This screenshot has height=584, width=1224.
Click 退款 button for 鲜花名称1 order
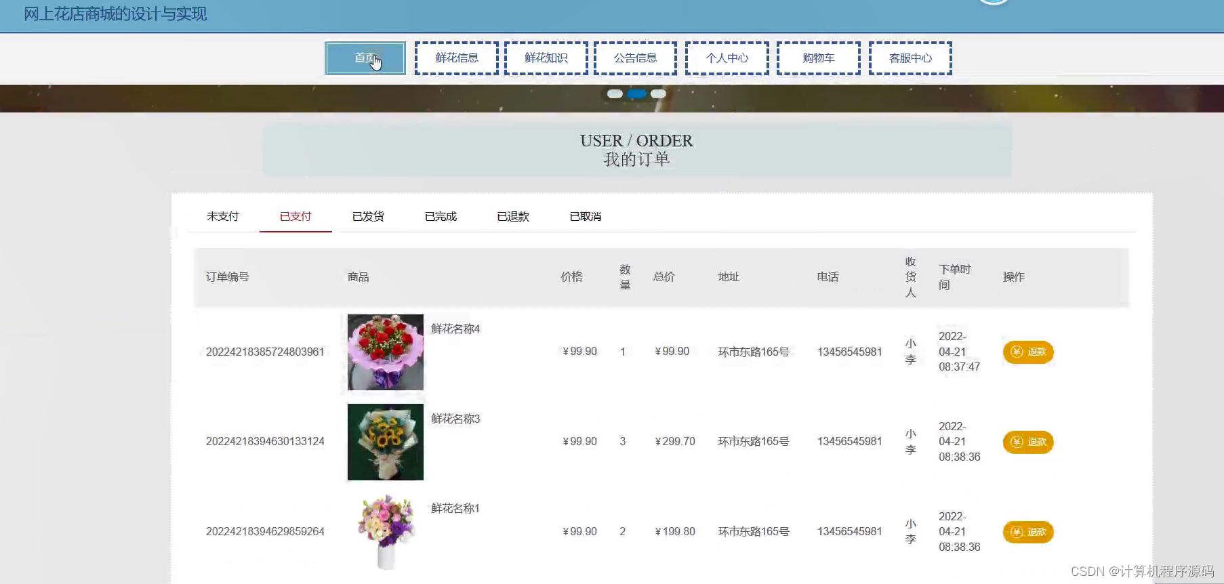[1028, 533]
